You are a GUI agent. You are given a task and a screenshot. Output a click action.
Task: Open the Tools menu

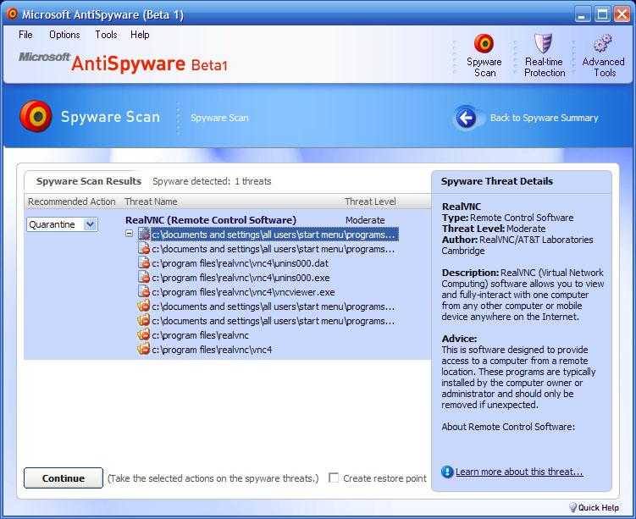(x=106, y=35)
